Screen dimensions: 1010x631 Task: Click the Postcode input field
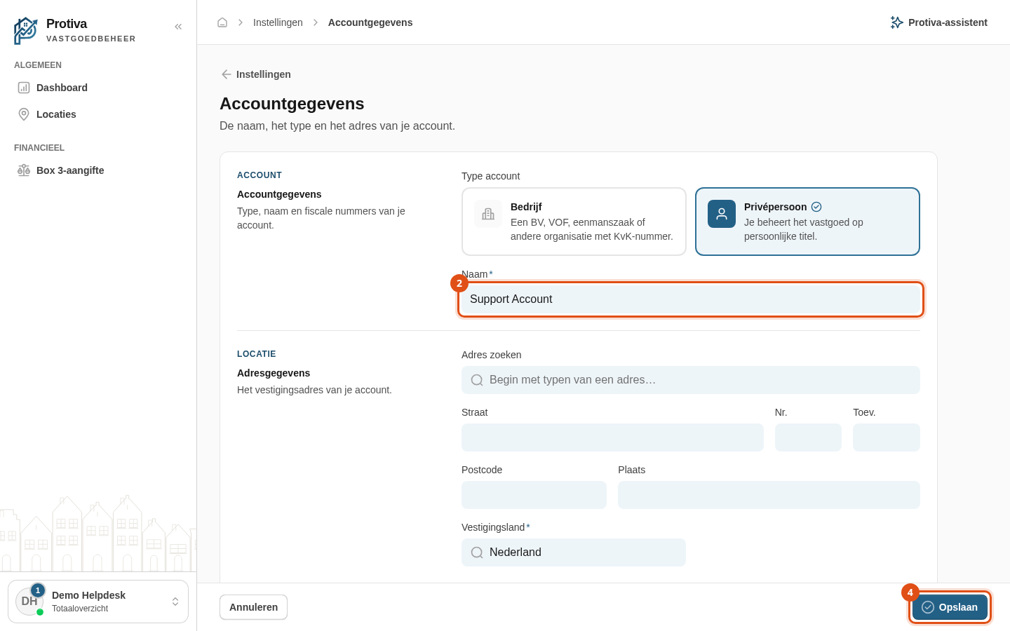[534, 495]
